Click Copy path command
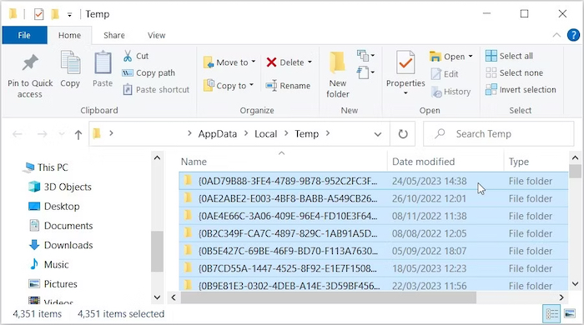The height and width of the screenshot is (325, 584). coord(149,72)
